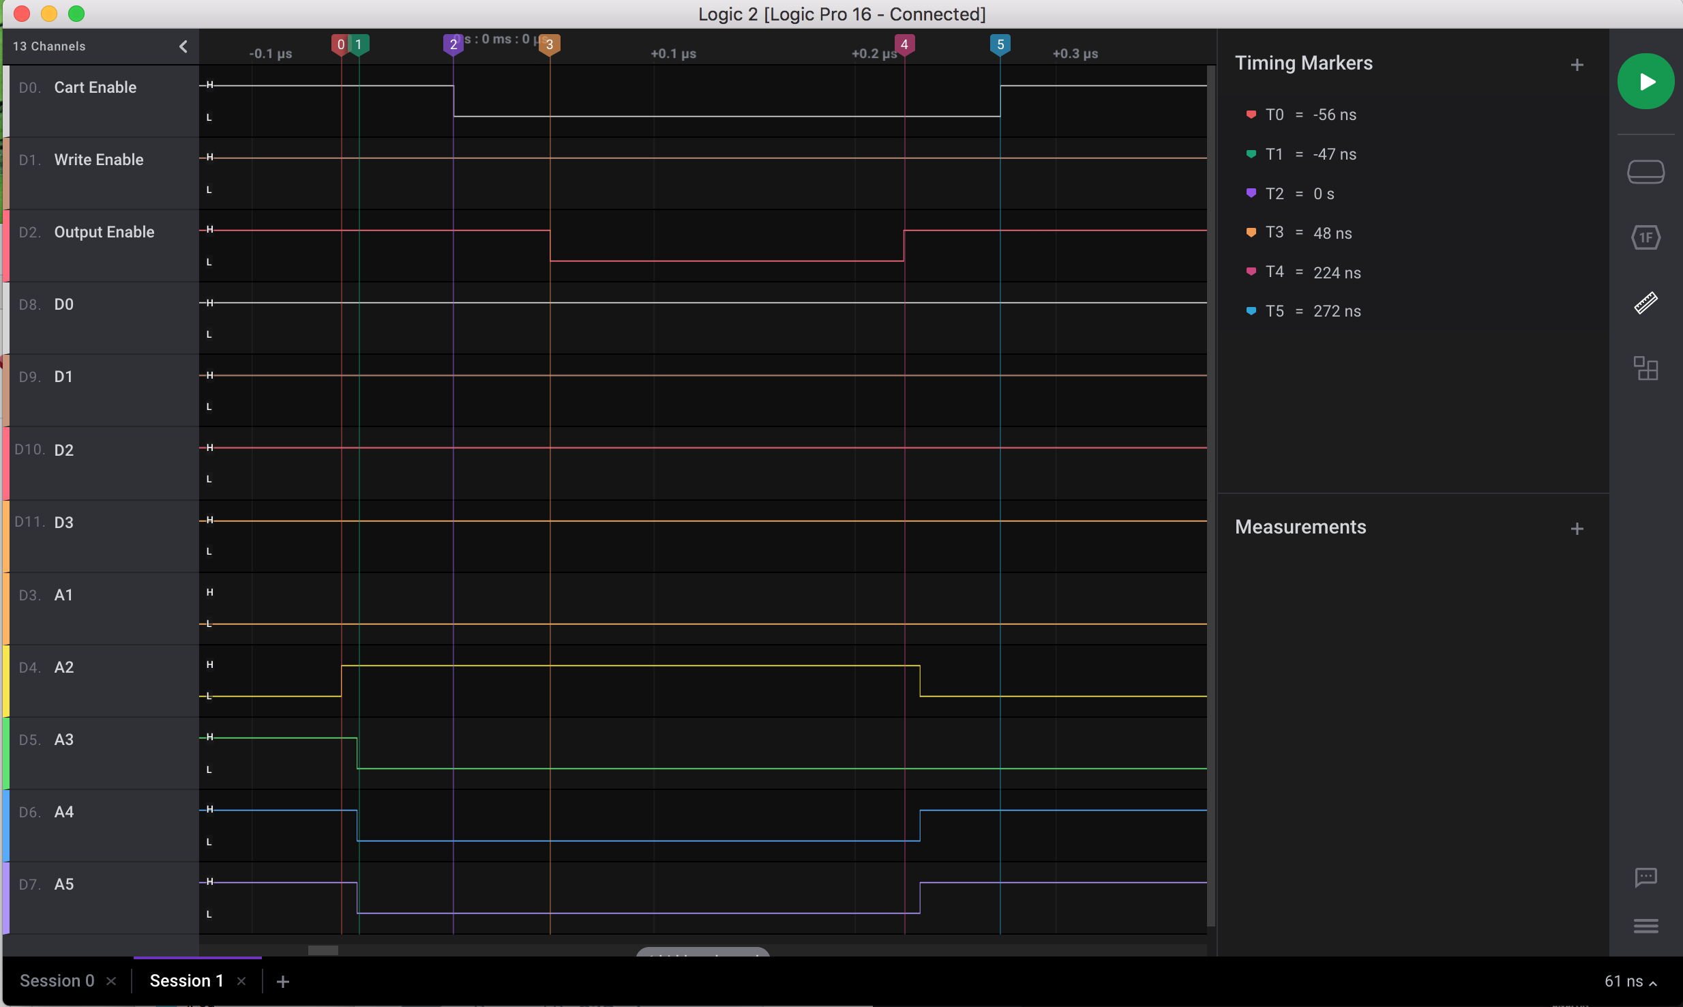Click the Measurements panel heading

pos(1300,527)
